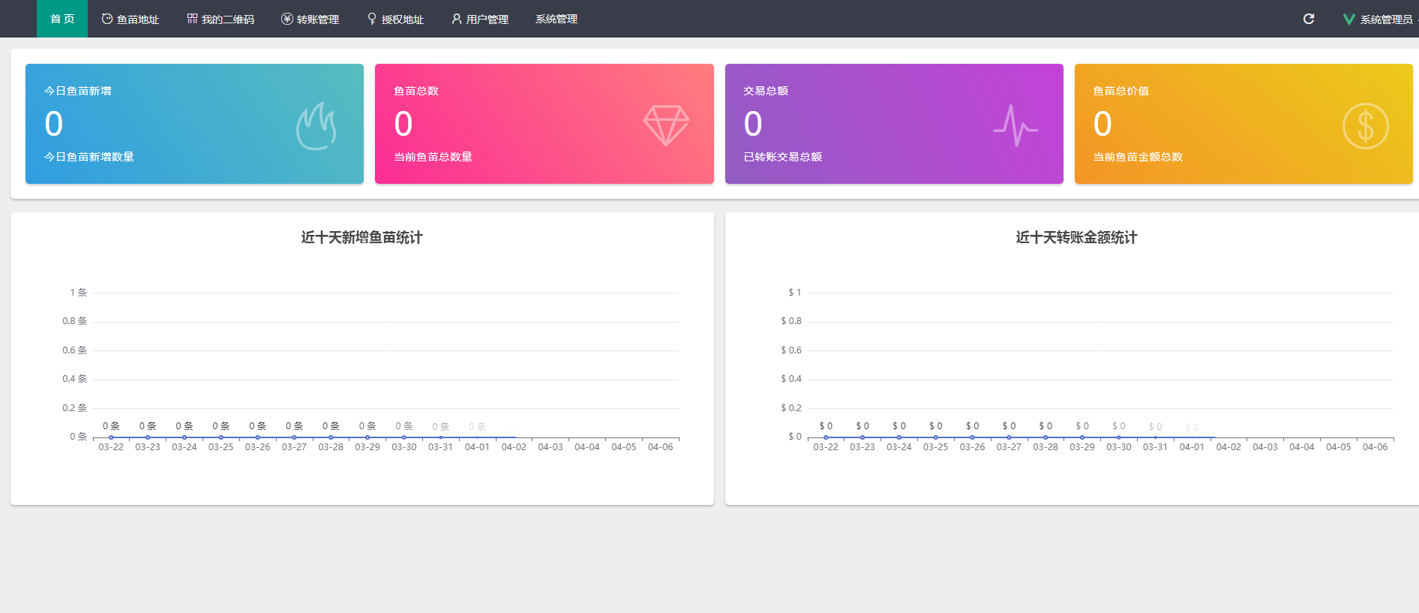The width and height of the screenshot is (1419, 613).
Task: Click the refresh icon in top bar
Action: tap(1309, 19)
